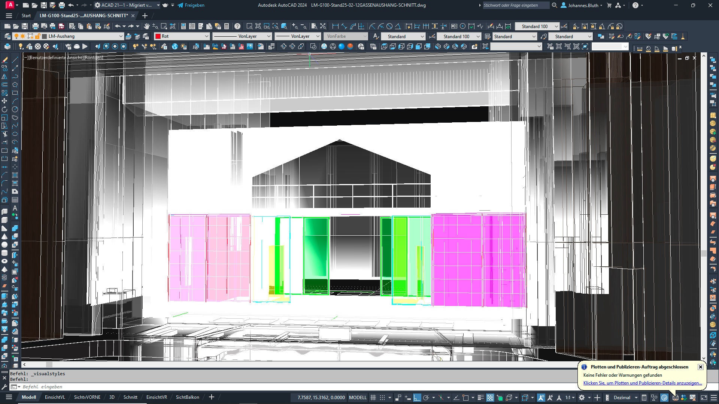
Task: Open the Layer Properties Manager
Action: pyautogui.click(x=7, y=36)
